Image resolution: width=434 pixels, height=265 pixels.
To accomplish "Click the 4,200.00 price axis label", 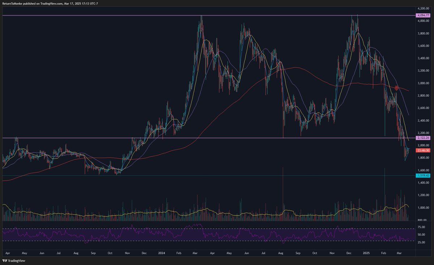I will click(x=423, y=8).
